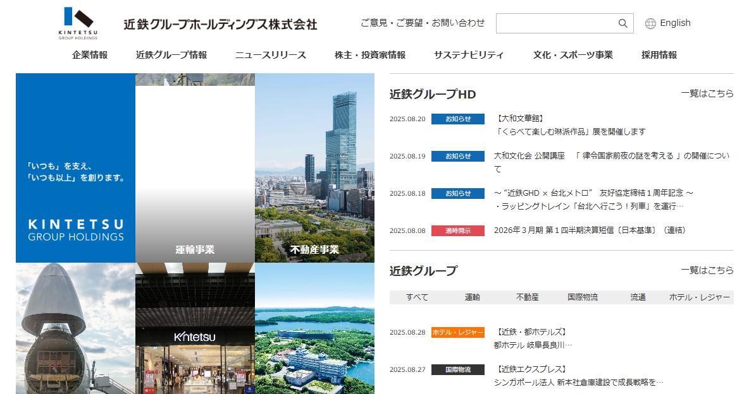Screen dimensions: 749x394
Task: Open the 採用情報 menu
Action: (x=659, y=55)
